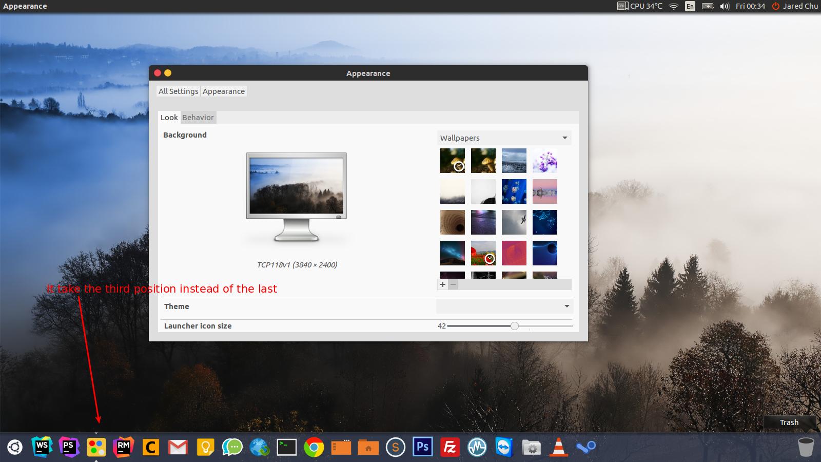Open FileZilla from the dock
This screenshot has width=821, height=462.
[x=449, y=448]
